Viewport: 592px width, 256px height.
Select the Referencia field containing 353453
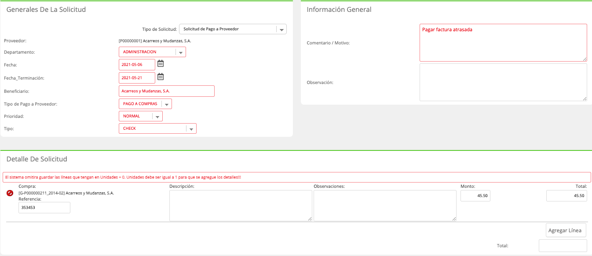pos(44,208)
